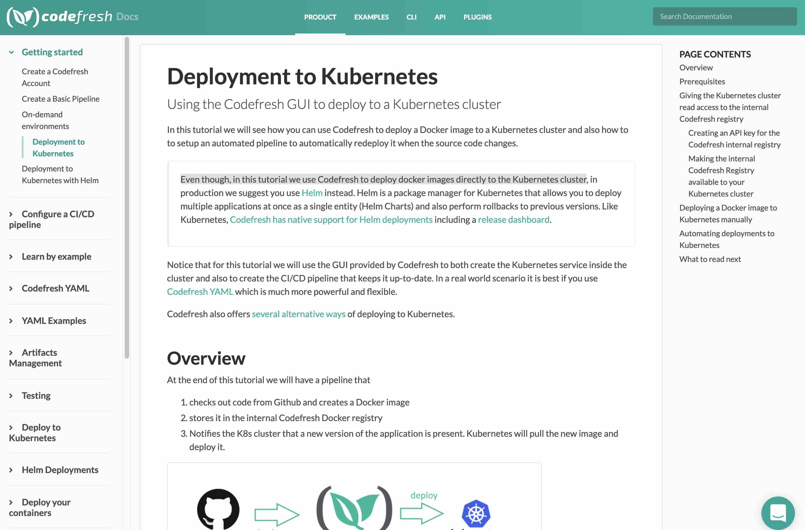Click the Kubernetes wheel icon in diagram

pyautogui.click(x=475, y=514)
